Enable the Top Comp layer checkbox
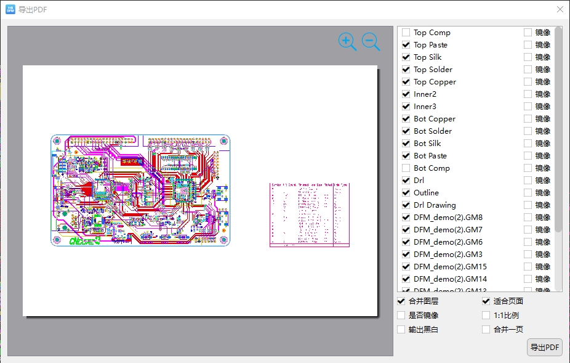Screen dimensions: 570x363 point(406,33)
